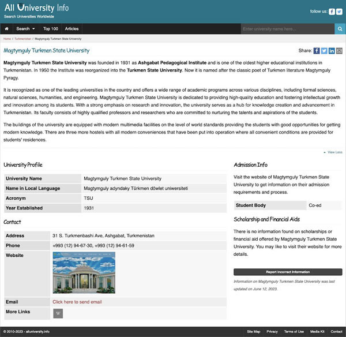346x337 pixels.
Task: Share this page via email icon
Action: pos(339,51)
